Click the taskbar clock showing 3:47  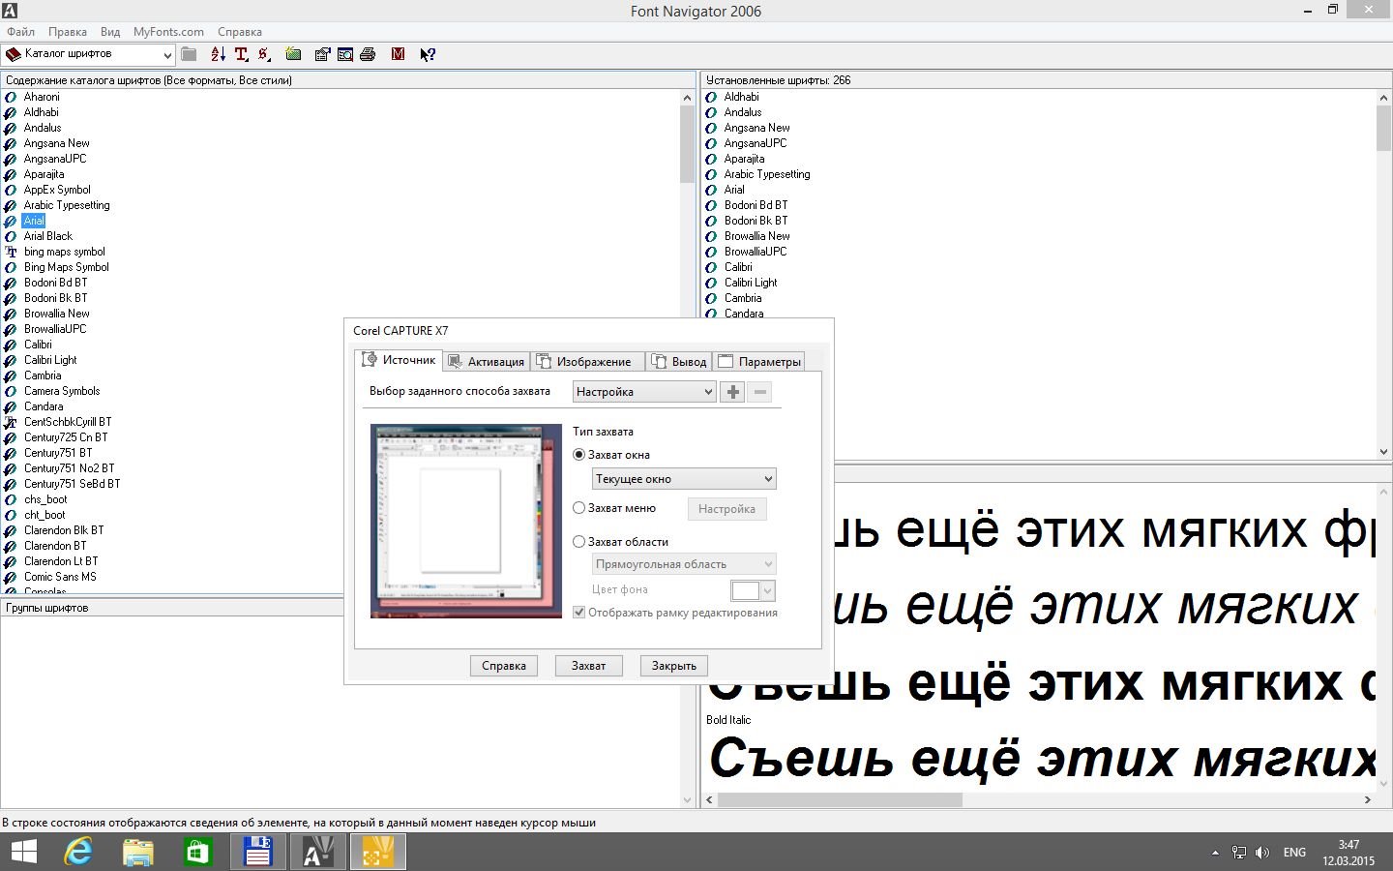1349,853
